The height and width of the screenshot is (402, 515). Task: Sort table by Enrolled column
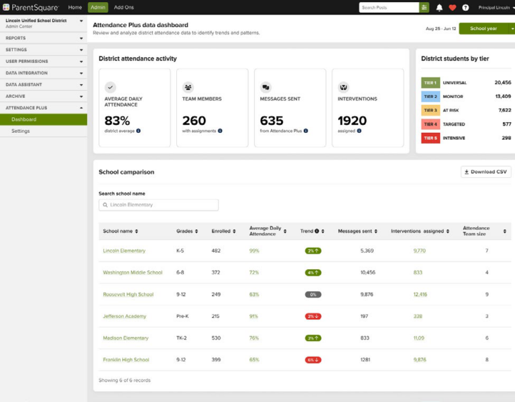coord(224,231)
